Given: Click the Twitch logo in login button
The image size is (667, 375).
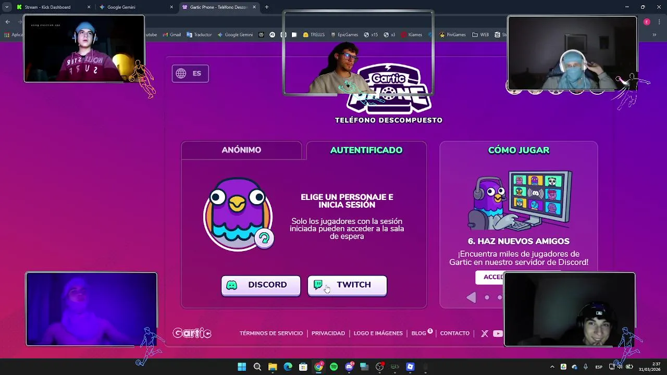Looking at the screenshot, I should tap(318, 284).
